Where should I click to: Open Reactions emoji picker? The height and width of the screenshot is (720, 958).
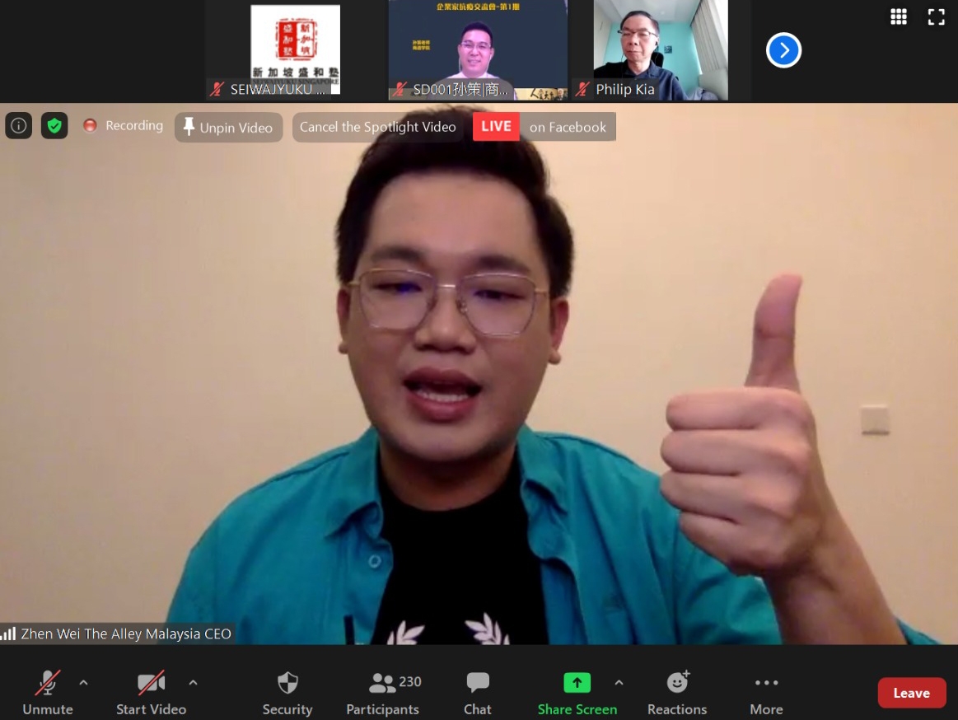click(677, 693)
